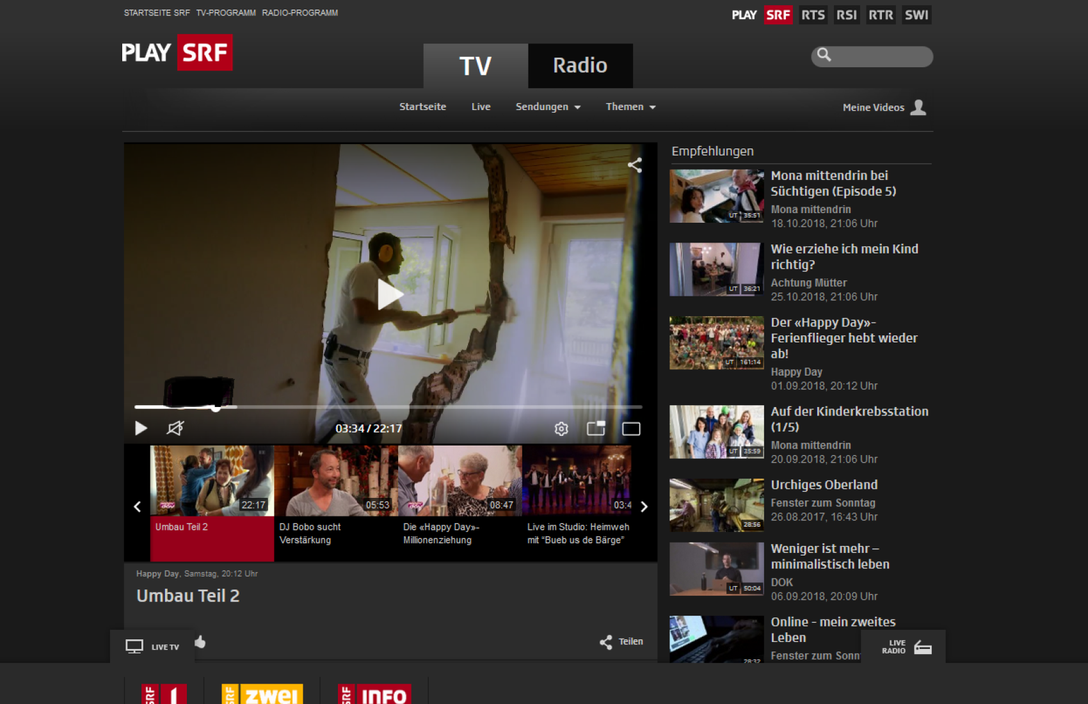Switch to RTS business unit
Screen dimensions: 1088x704
pos(813,15)
